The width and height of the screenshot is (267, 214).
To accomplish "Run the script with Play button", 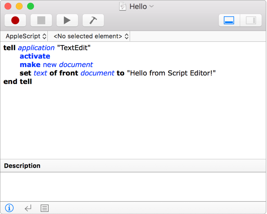I will click(67, 20).
